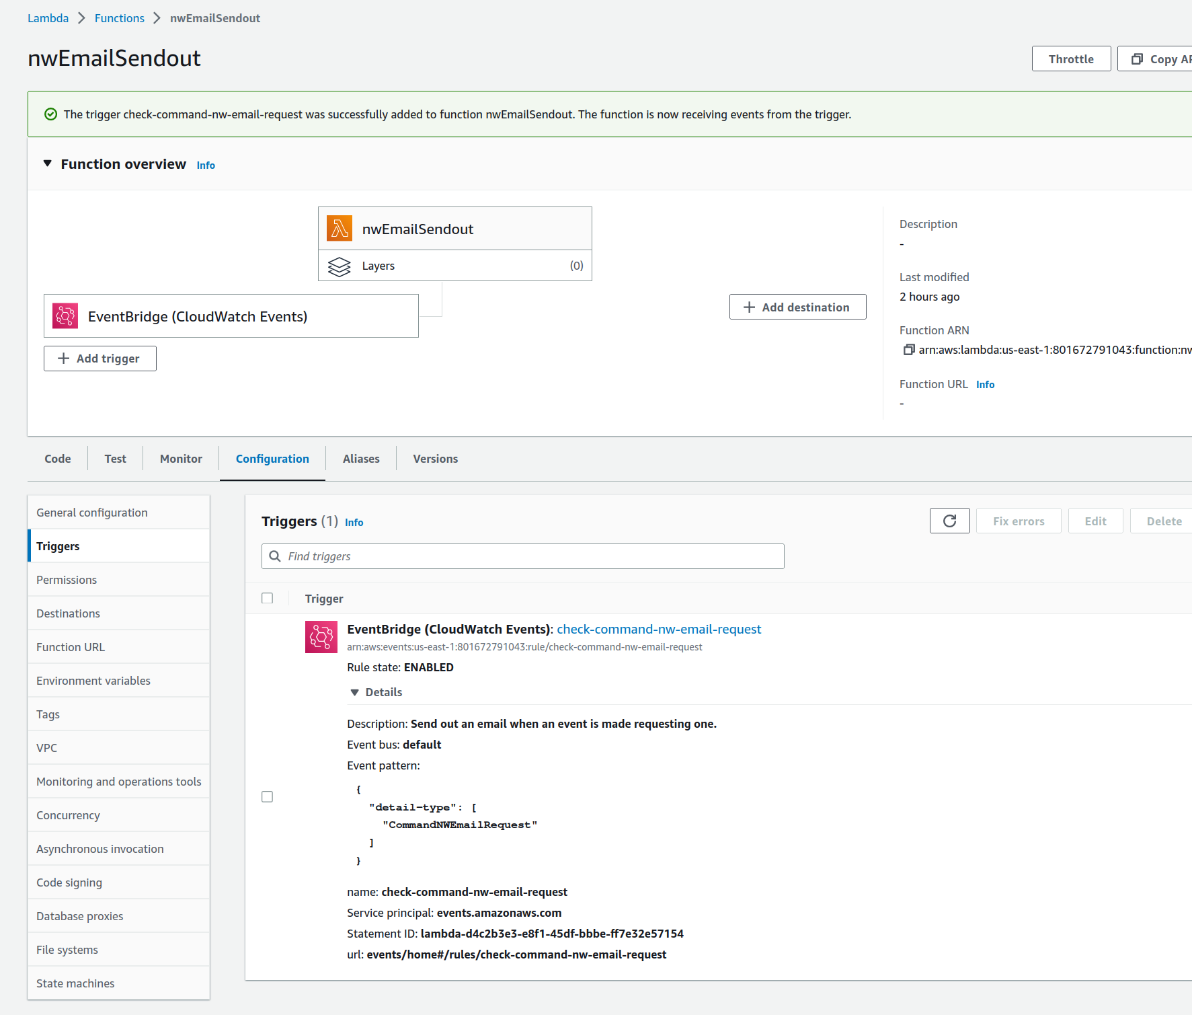Viewport: 1192px width, 1015px height.
Task: Open the check-command-nw-email-request rule link
Action: (659, 629)
